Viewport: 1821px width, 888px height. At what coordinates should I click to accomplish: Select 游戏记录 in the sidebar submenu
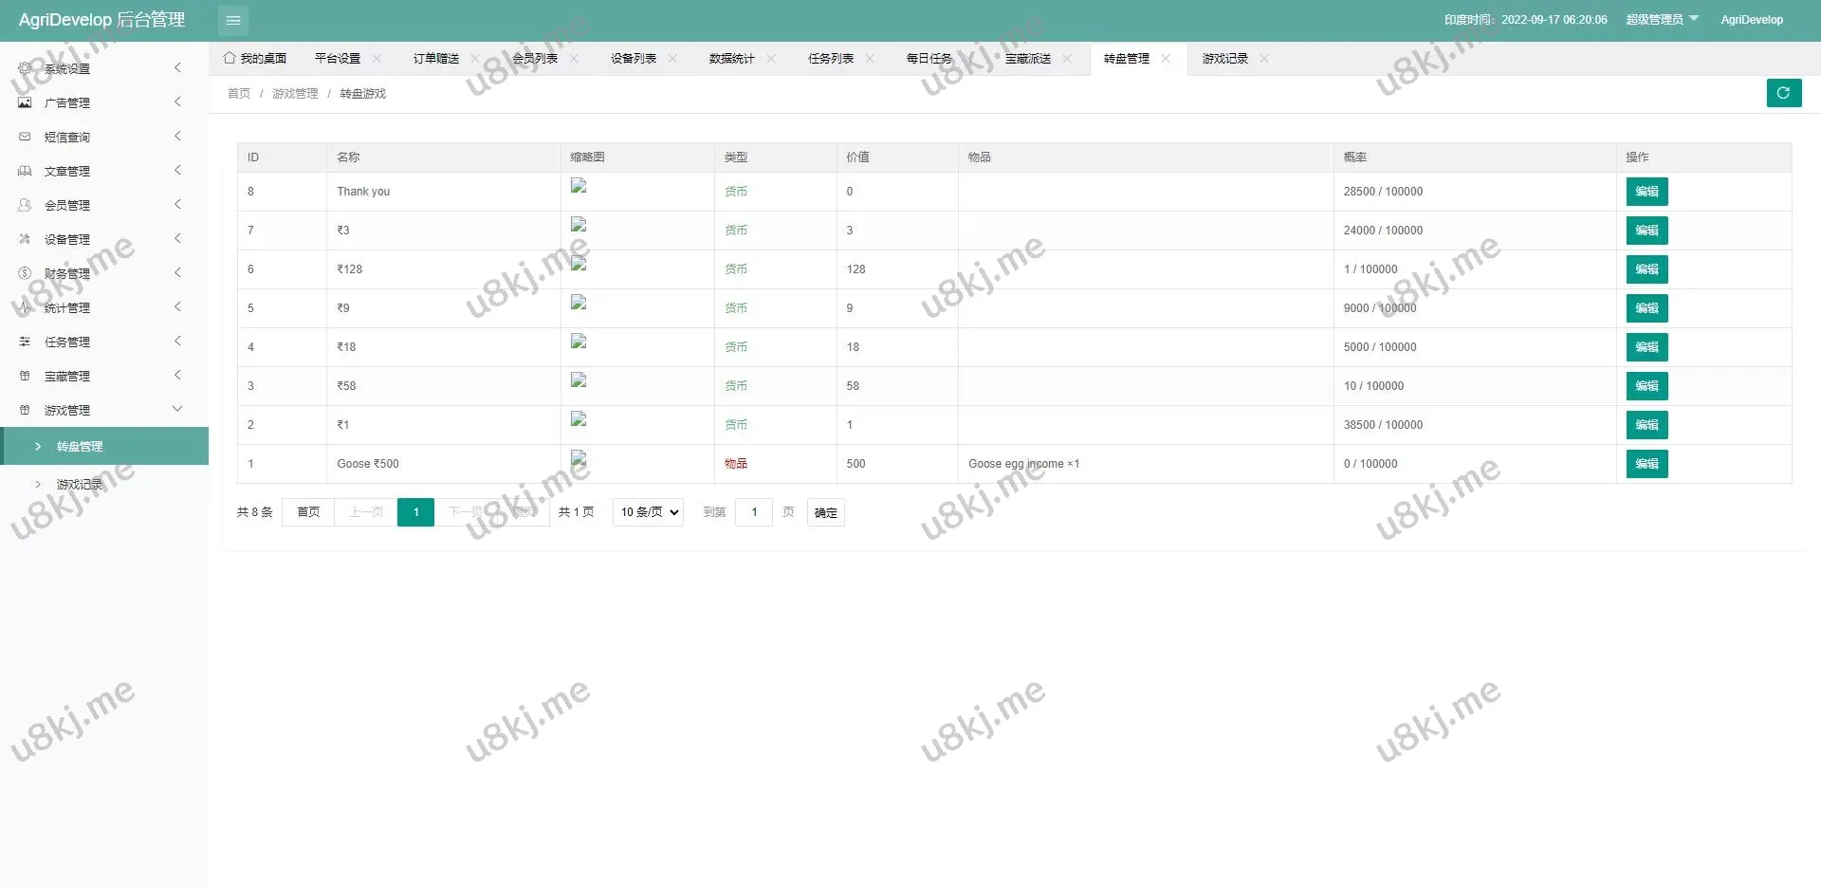[80, 485]
